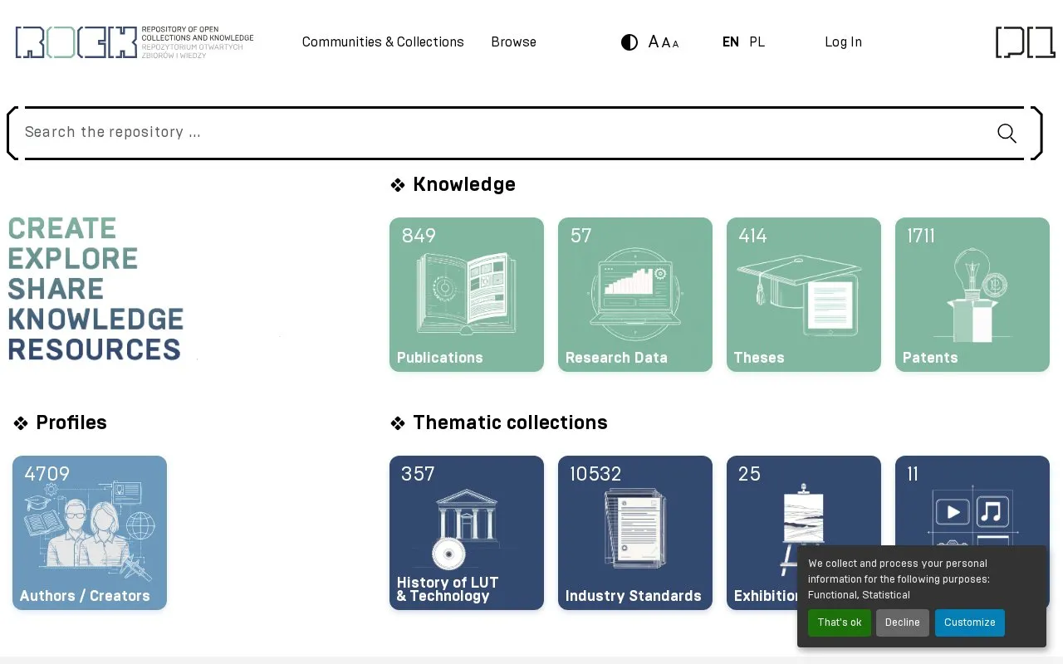This screenshot has height=664, width=1063.
Task: Click the PL logo in top right
Action: tap(1026, 42)
